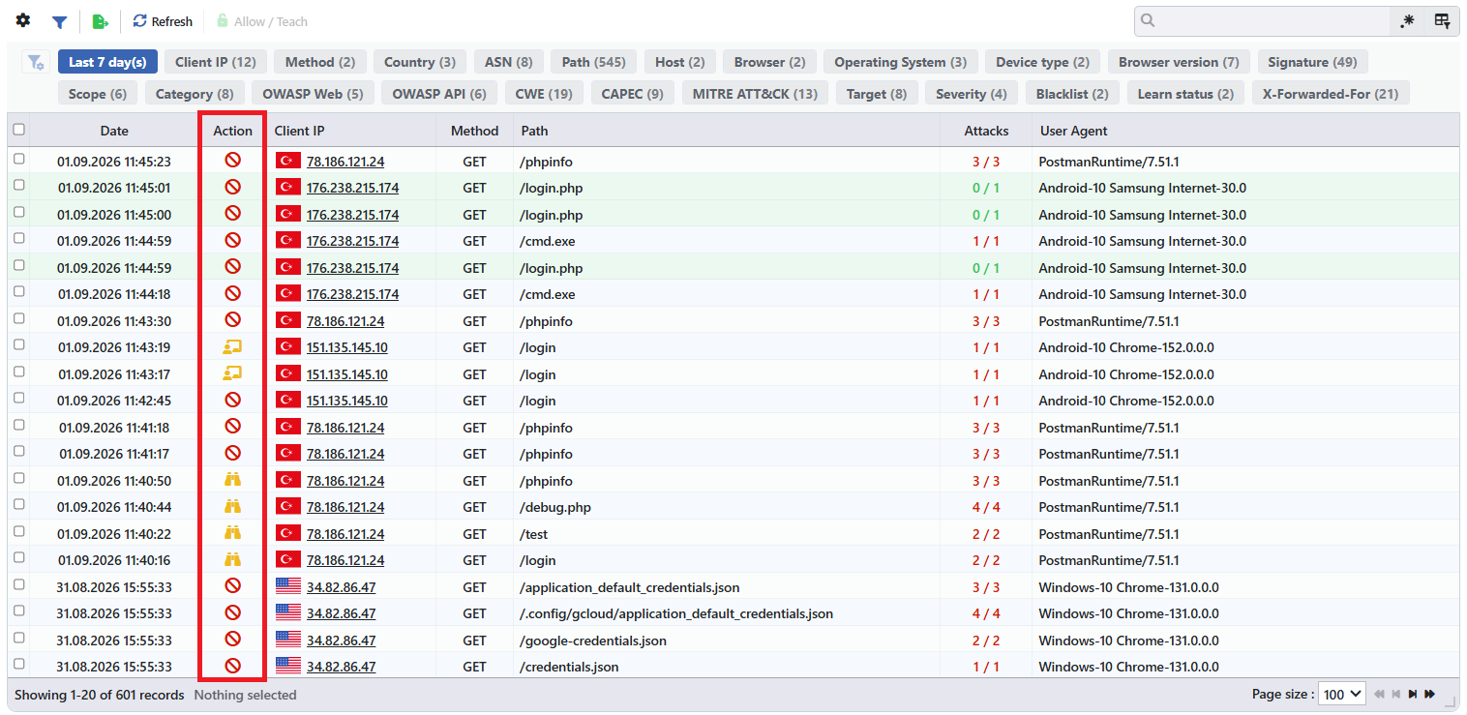Screen dimensions: 1467x715
Task: Select the checkbox for the /credentials.json row
Action: (x=18, y=666)
